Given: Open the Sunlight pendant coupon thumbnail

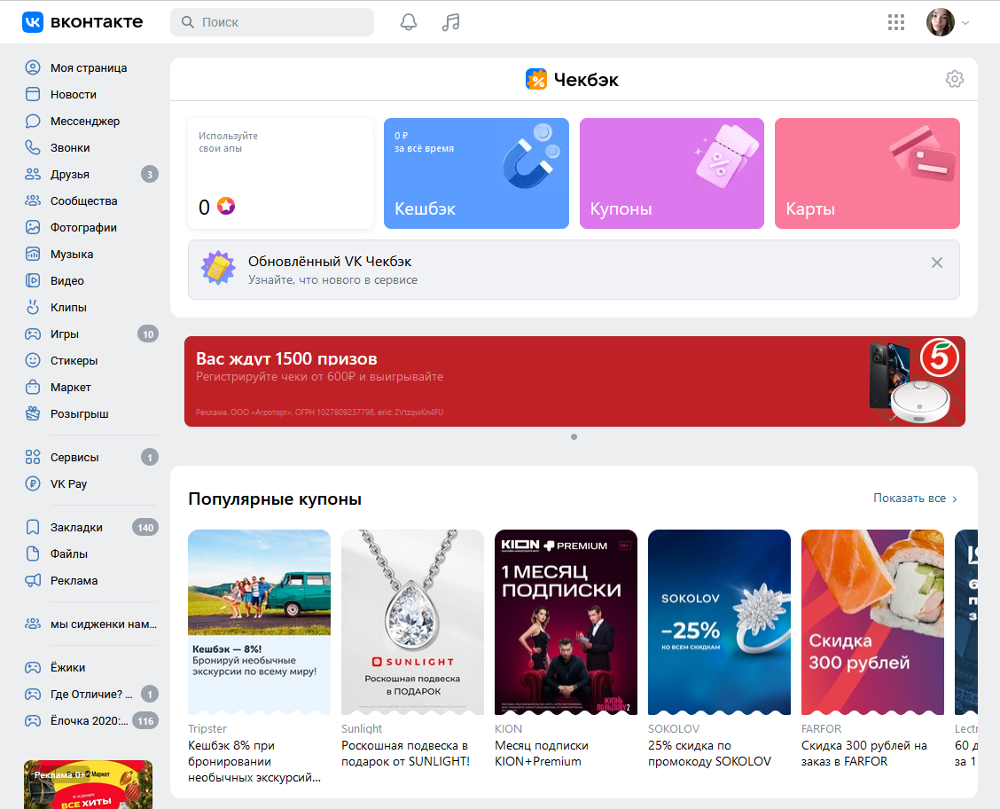Looking at the screenshot, I should [x=412, y=622].
